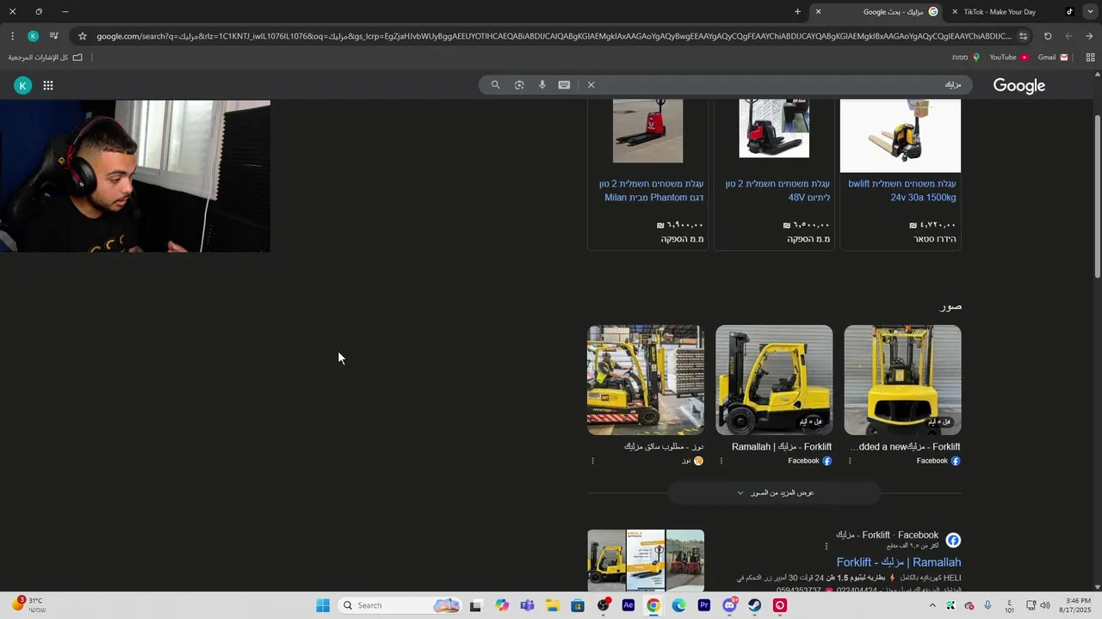
Task: Open Facebook result forklift thumbnail
Action: 646,559
